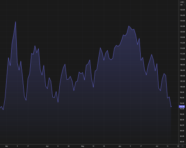Click the 110.00 level on the price scale
The width and height of the screenshot is (186, 148).
(182, 59)
